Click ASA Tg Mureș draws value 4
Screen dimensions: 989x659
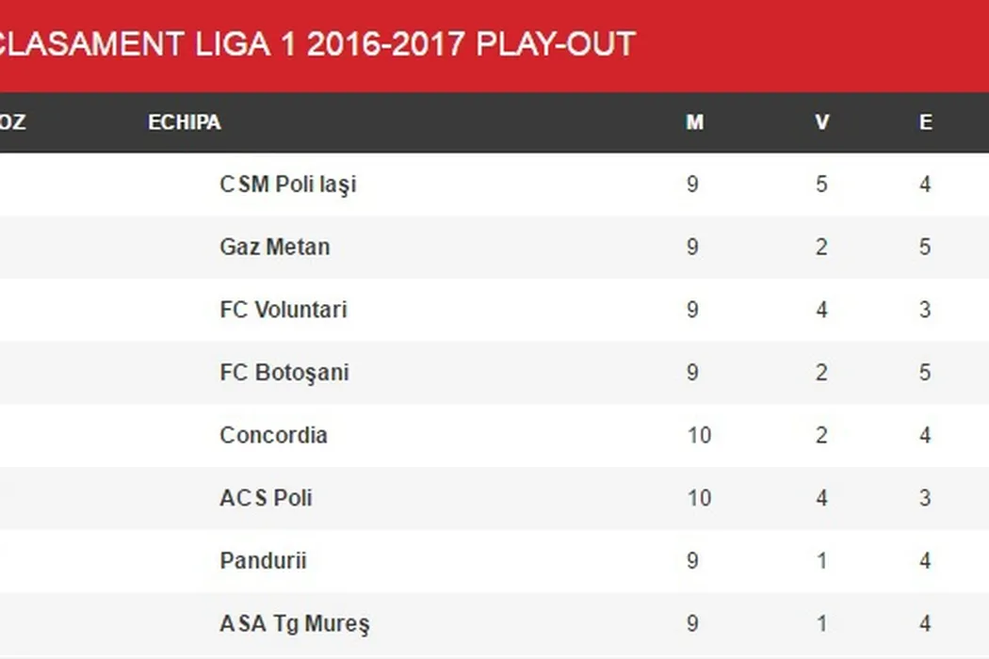click(x=926, y=623)
